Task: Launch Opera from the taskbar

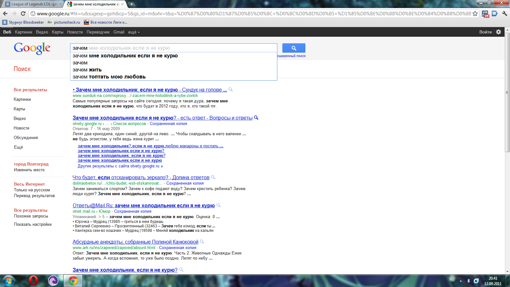Action: point(33,281)
